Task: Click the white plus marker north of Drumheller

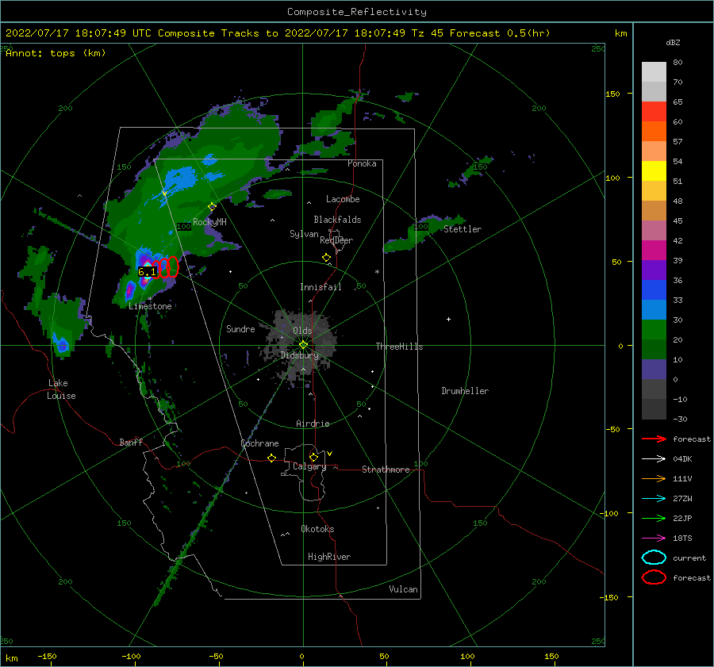Action: 448,319
